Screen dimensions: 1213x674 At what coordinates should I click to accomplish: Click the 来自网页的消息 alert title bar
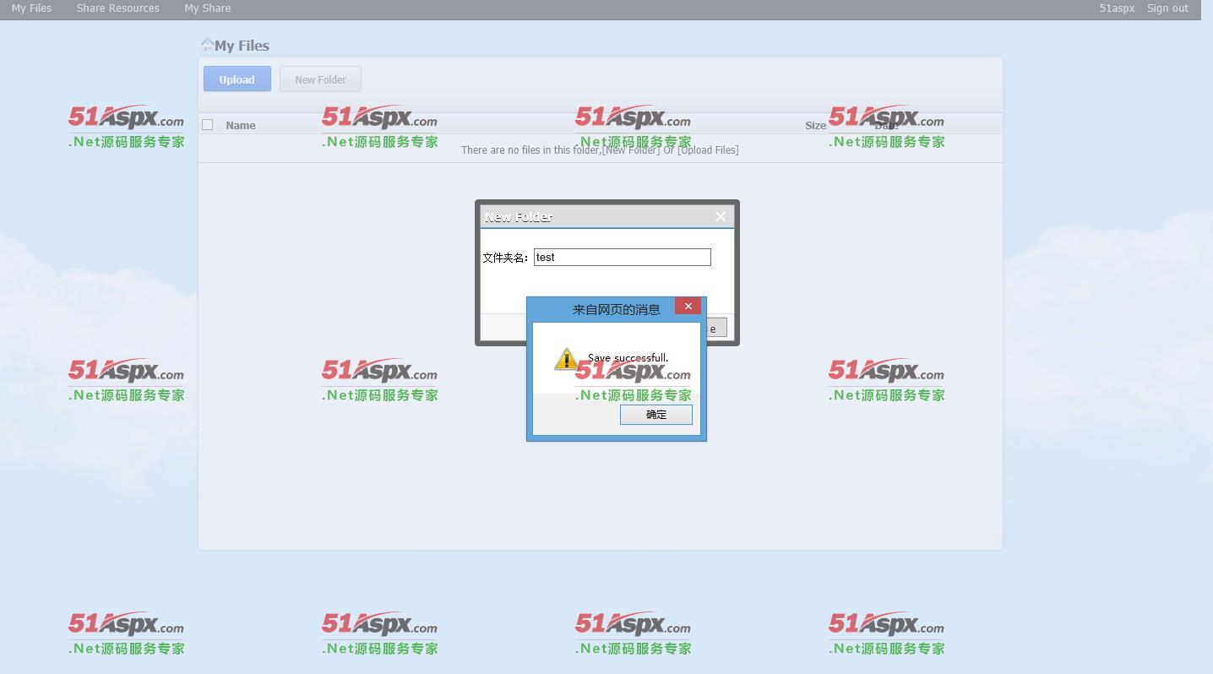coord(617,309)
